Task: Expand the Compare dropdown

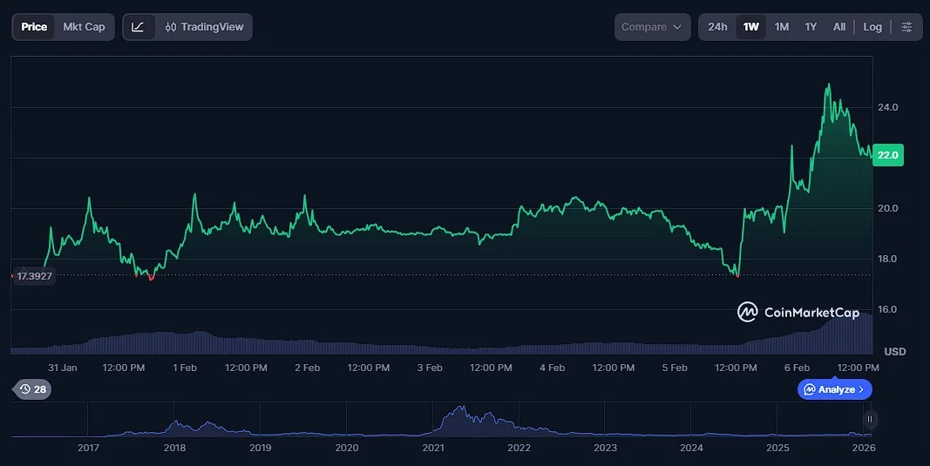Action: (652, 27)
